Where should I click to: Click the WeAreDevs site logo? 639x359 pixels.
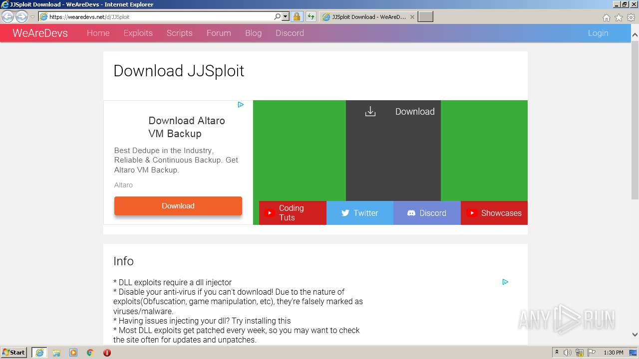coord(40,33)
